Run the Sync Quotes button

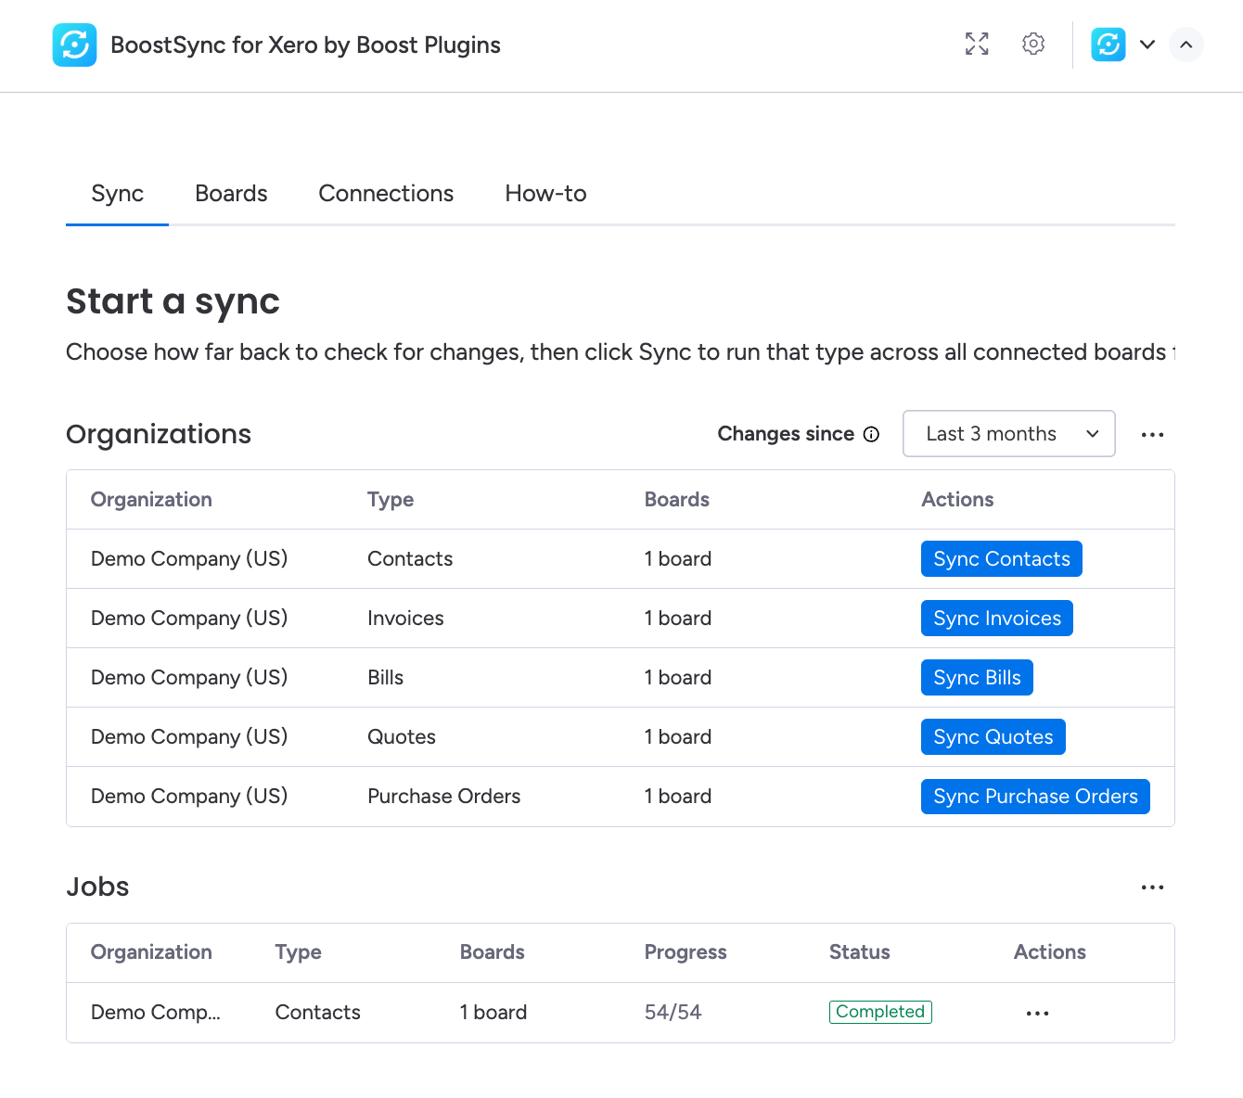(993, 737)
